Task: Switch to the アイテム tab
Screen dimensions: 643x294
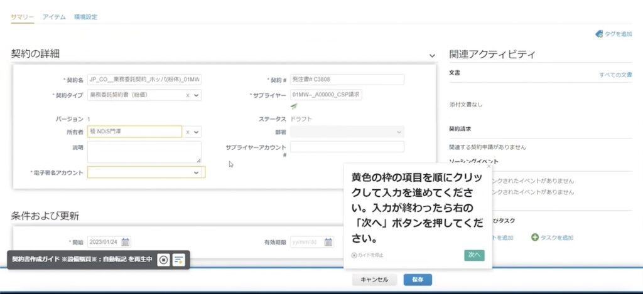Action: tap(54, 17)
